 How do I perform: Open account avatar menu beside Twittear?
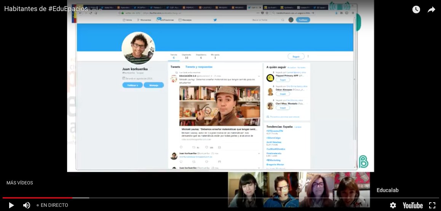[291, 20]
